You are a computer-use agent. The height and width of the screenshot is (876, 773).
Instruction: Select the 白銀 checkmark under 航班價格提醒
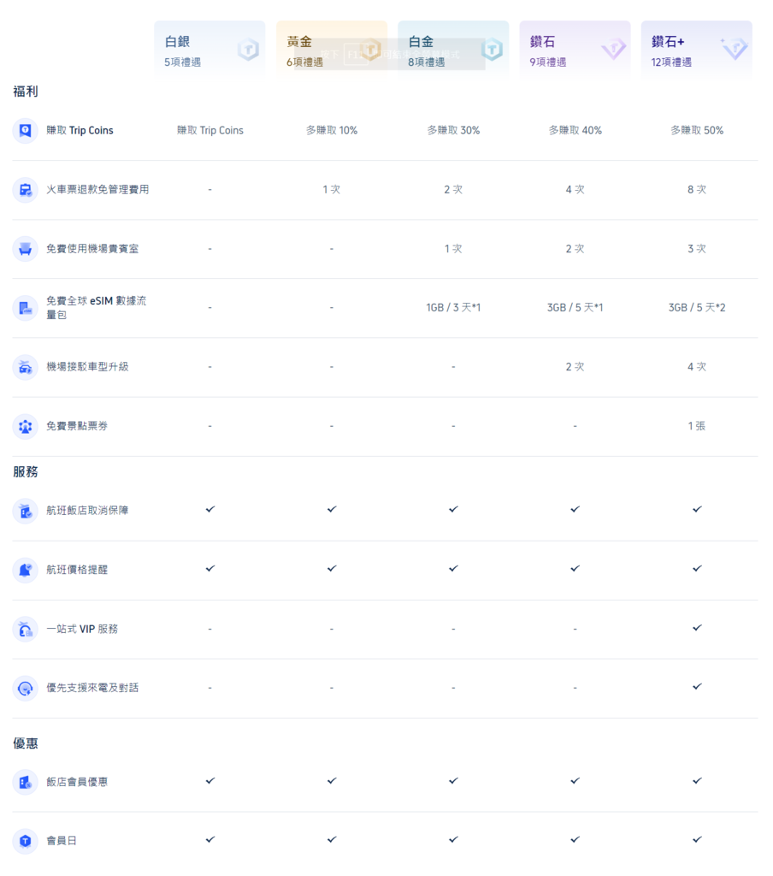(x=209, y=568)
